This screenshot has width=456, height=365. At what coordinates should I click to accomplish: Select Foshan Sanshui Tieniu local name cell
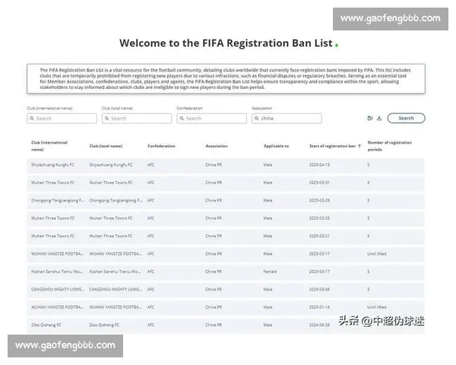(116, 271)
